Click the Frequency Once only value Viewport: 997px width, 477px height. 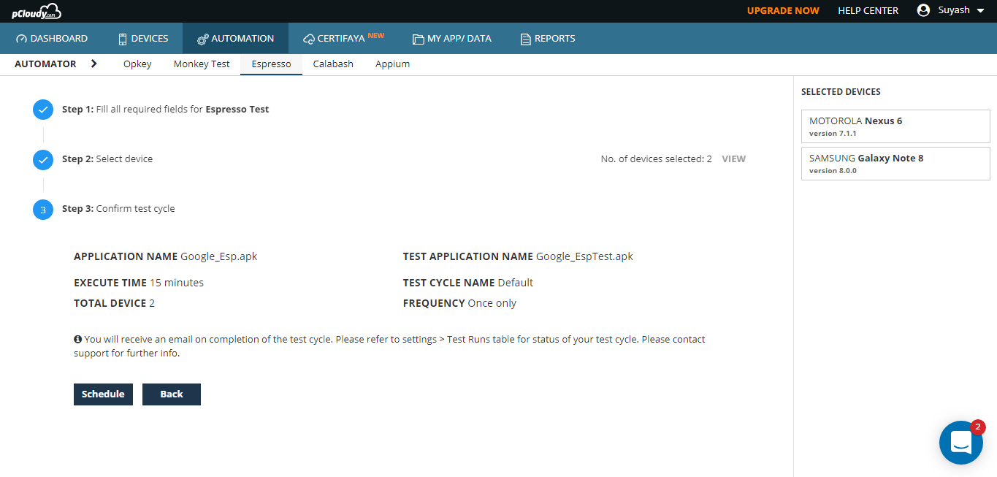(492, 303)
